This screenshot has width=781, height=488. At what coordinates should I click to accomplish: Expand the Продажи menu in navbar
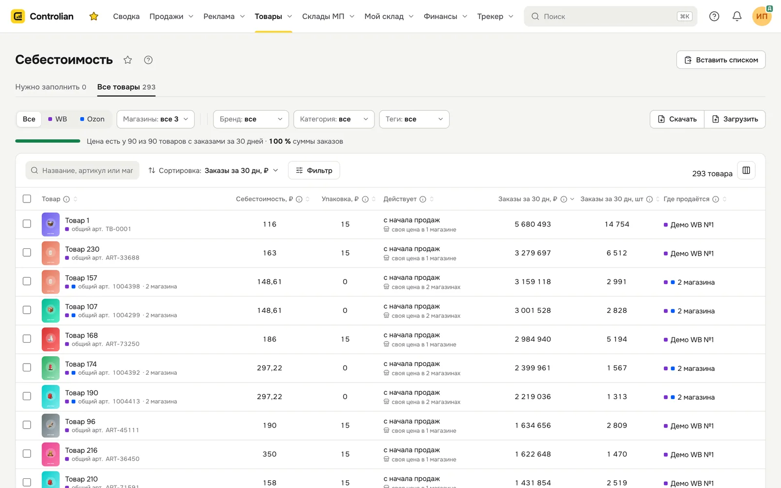click(171, 16)
